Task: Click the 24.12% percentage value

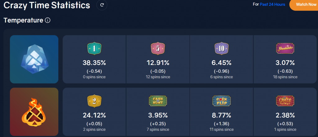Action: pos(94,115)
